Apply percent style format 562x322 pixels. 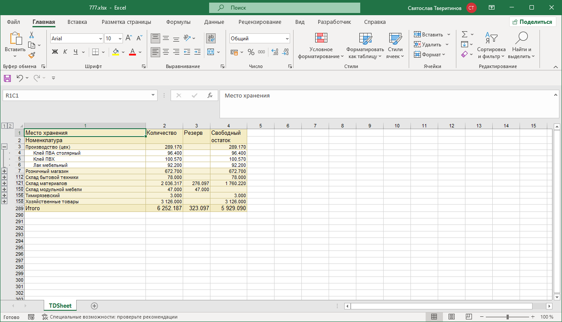click(x=251, y=52)
